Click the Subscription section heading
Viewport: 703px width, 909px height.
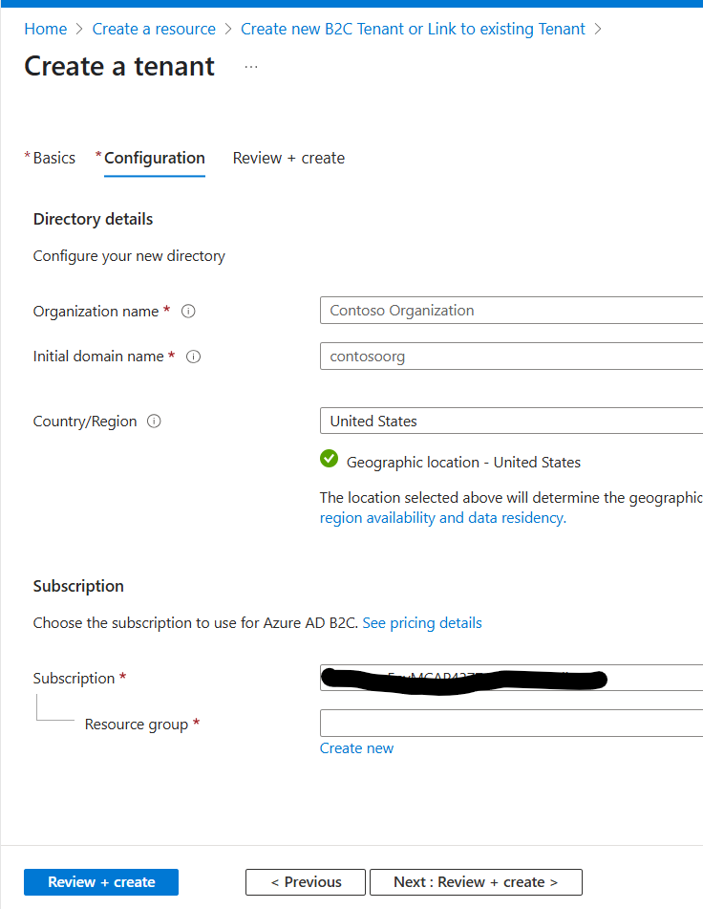[78, 586]
